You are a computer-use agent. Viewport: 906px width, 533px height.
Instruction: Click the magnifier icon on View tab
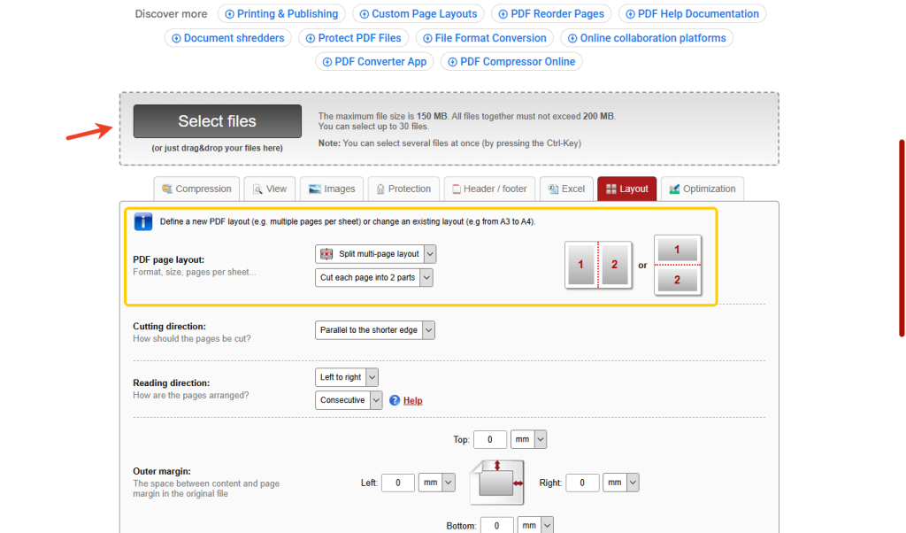pos(256,189)
